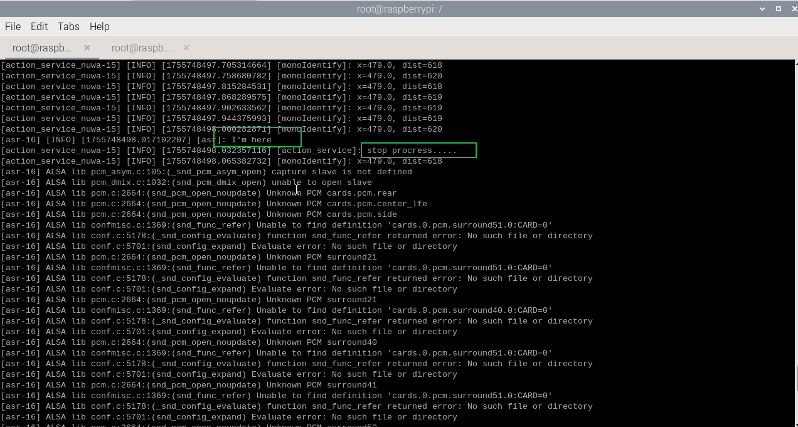
Task: Click the log line with timestamp 1755748497.758680782
Action: coord(221,76)
